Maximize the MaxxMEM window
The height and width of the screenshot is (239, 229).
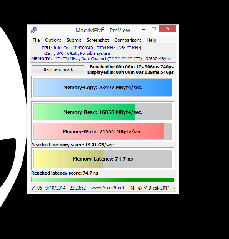pos(154,29)
